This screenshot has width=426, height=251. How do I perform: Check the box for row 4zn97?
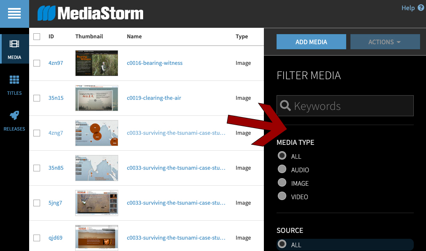coord(37,63)
